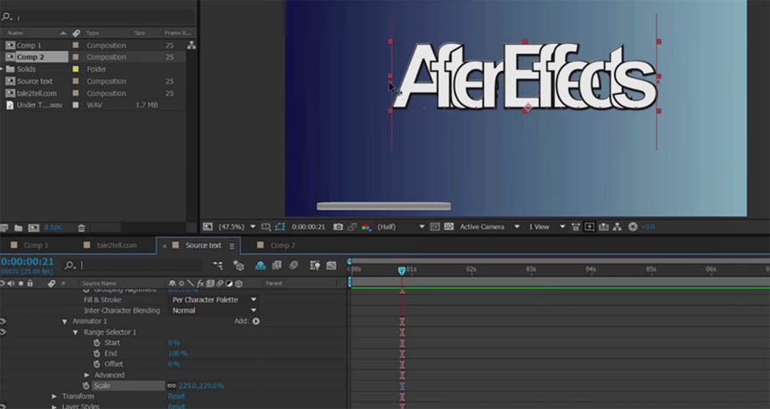The height and width of the screenshot is (409, 770).
Task: Click the Project panel search field
Action: pos(103,17)
